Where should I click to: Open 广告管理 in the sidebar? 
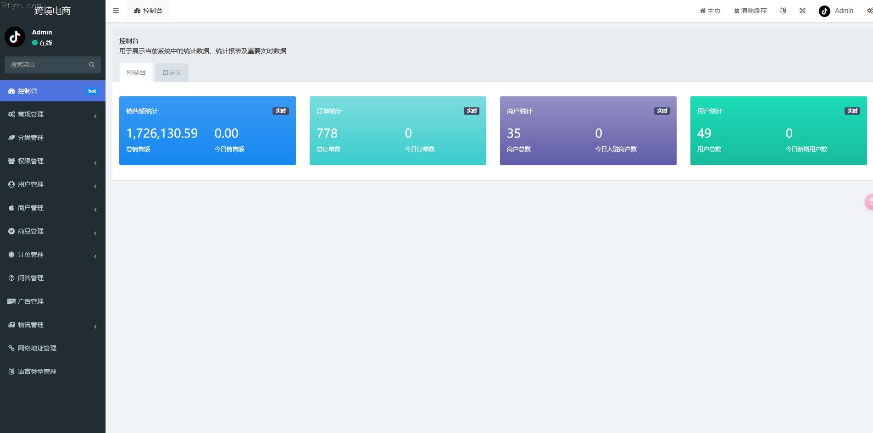coord(30,301)
